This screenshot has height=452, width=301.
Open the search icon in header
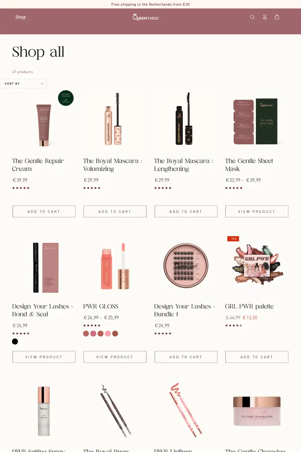tap(252, 17)
